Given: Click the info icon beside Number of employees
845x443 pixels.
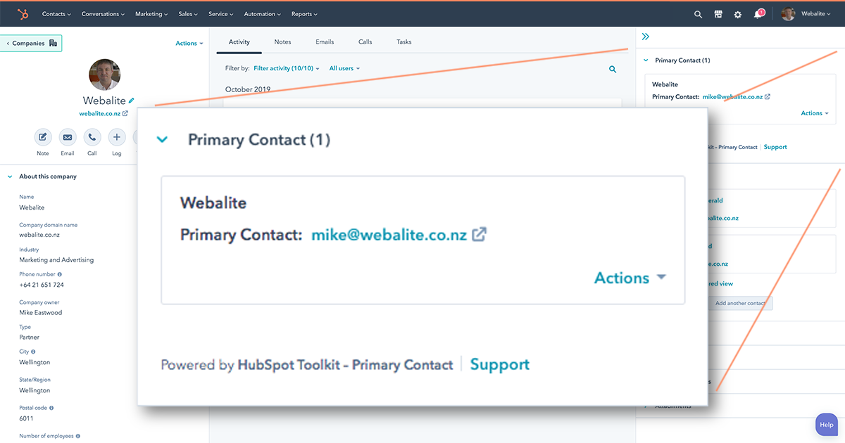Looking at the screenshot, I should click(78, 436).
